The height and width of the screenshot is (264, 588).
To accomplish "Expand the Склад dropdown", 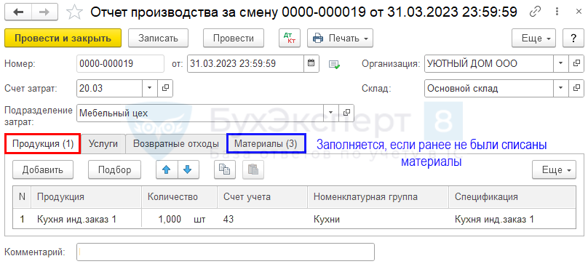I will pyautogui.click(x=561, y=89).
